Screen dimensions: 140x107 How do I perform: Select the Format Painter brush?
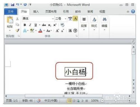point(17,30)
